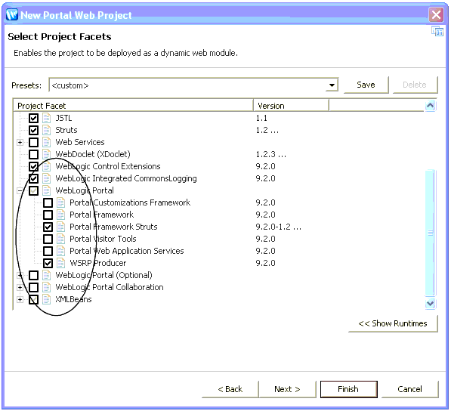This screenshot has width=451, height=411.
Task: Click the Version column header
Action: pos(291,106)
